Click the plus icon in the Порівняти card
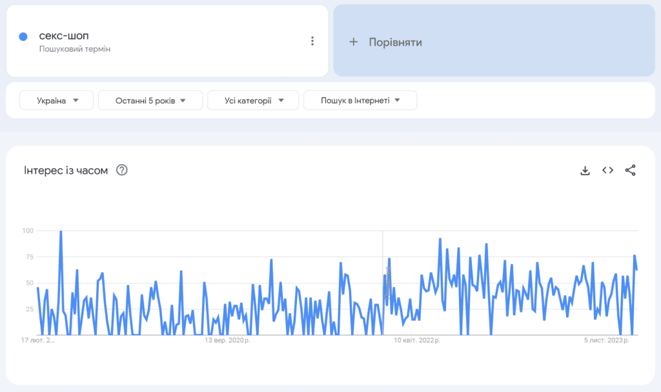The width and height of the screenshot is (661, 392). [x=353, y=42]
